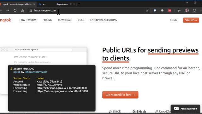Screen dimensions: 202x114
Task: Open the PRICING page
Action: click(47, 20)
